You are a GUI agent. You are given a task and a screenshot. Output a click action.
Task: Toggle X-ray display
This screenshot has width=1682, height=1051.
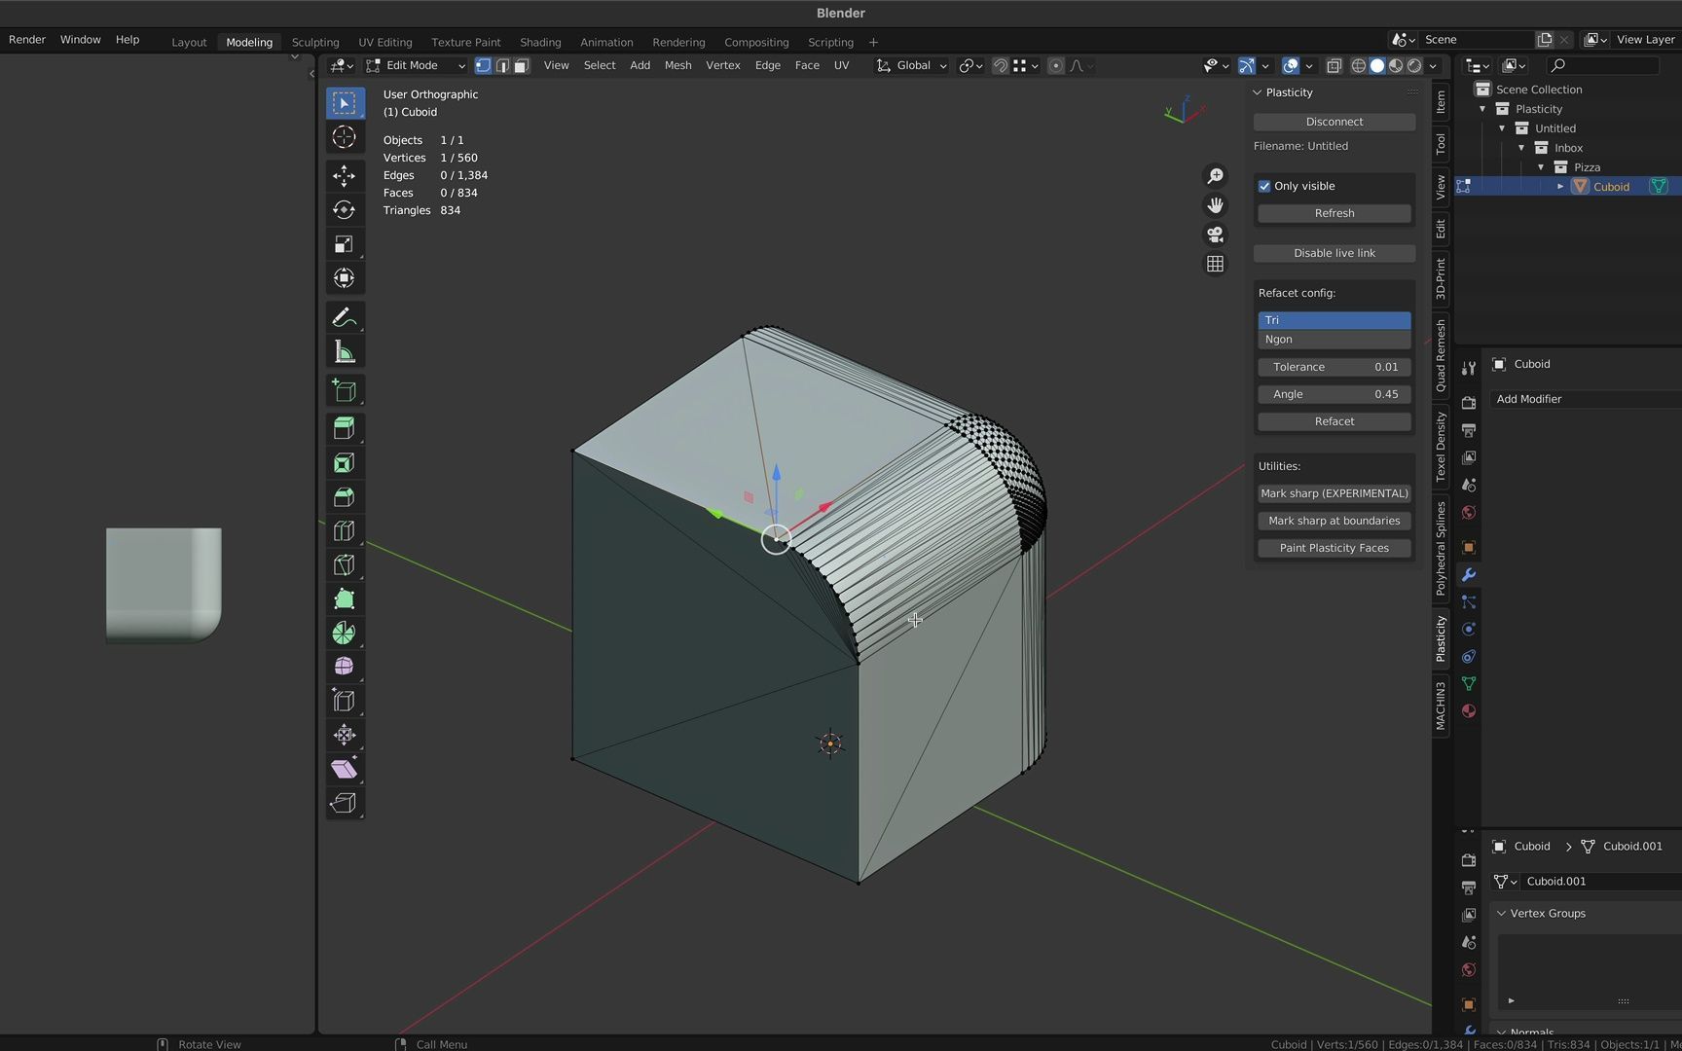click(1335, 65)
